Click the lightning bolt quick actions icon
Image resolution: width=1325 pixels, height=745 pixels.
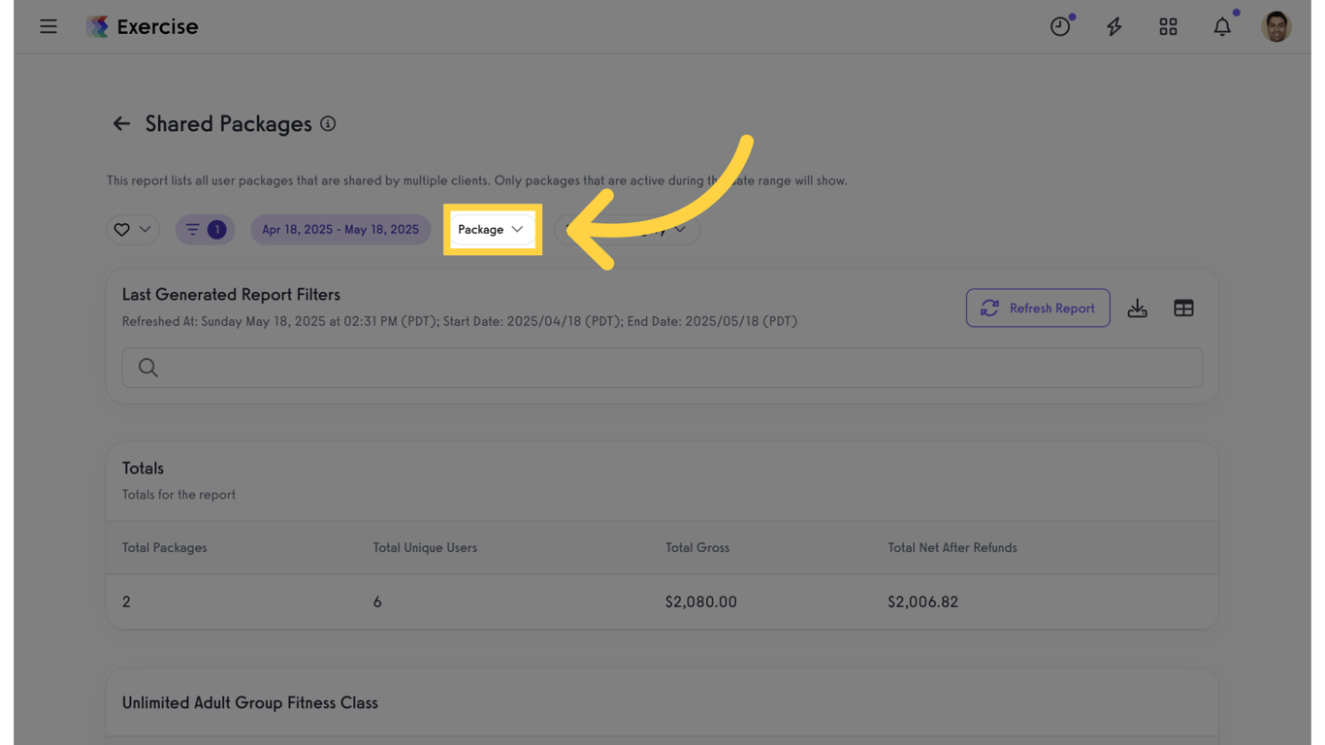tap(1114, 26)
